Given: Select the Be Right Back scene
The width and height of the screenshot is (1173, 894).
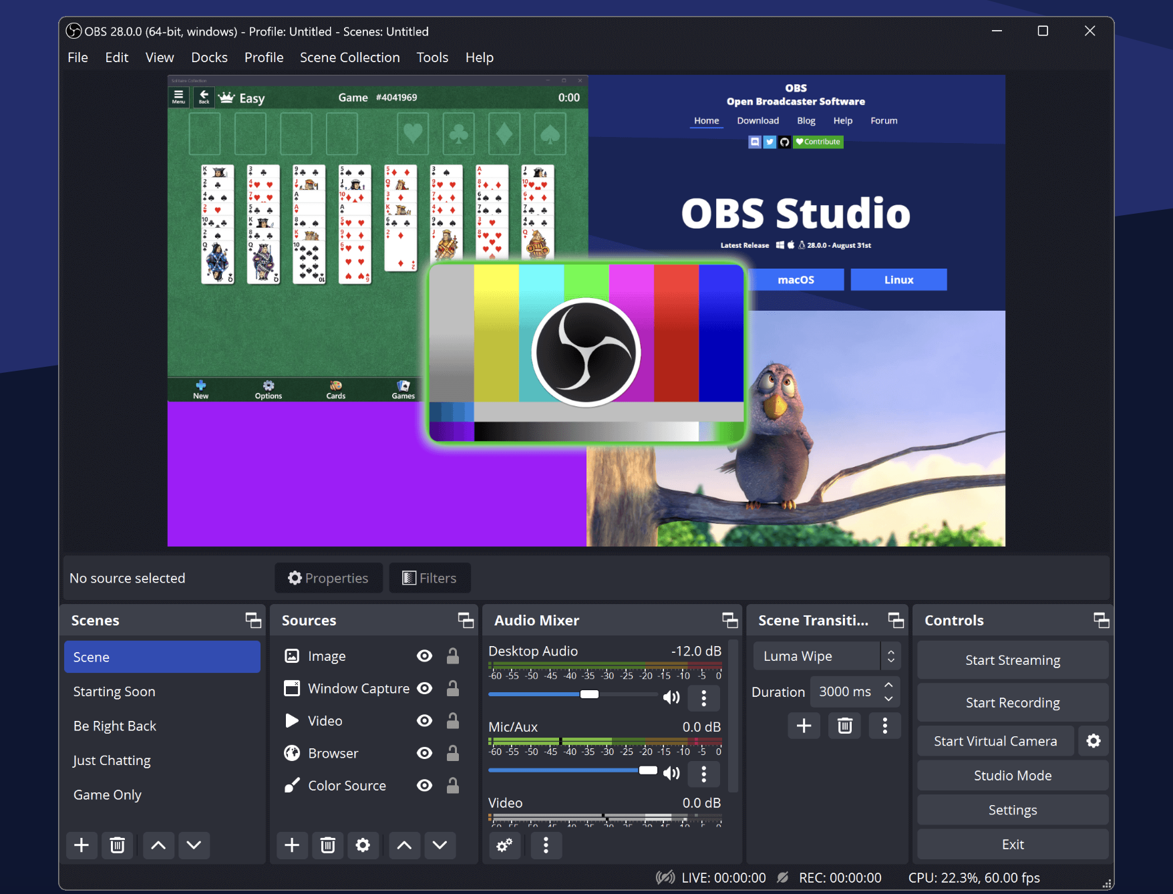Looking at the screenshot, I should coord(114,726).
